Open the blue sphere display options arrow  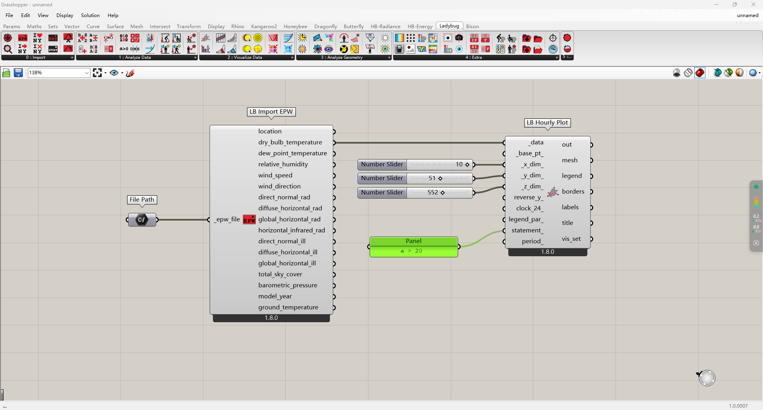point(759,73)
